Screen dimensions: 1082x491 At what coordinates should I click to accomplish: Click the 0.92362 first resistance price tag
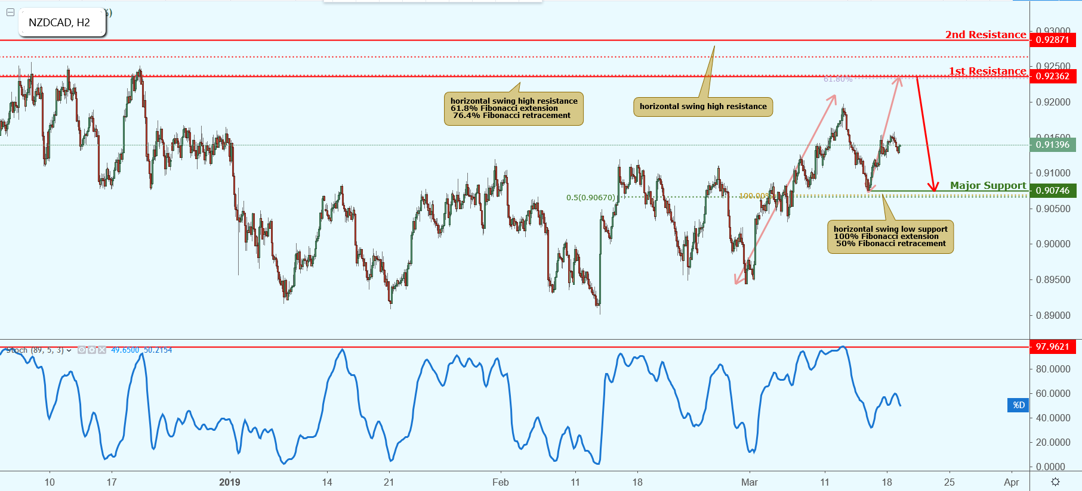1053,76
